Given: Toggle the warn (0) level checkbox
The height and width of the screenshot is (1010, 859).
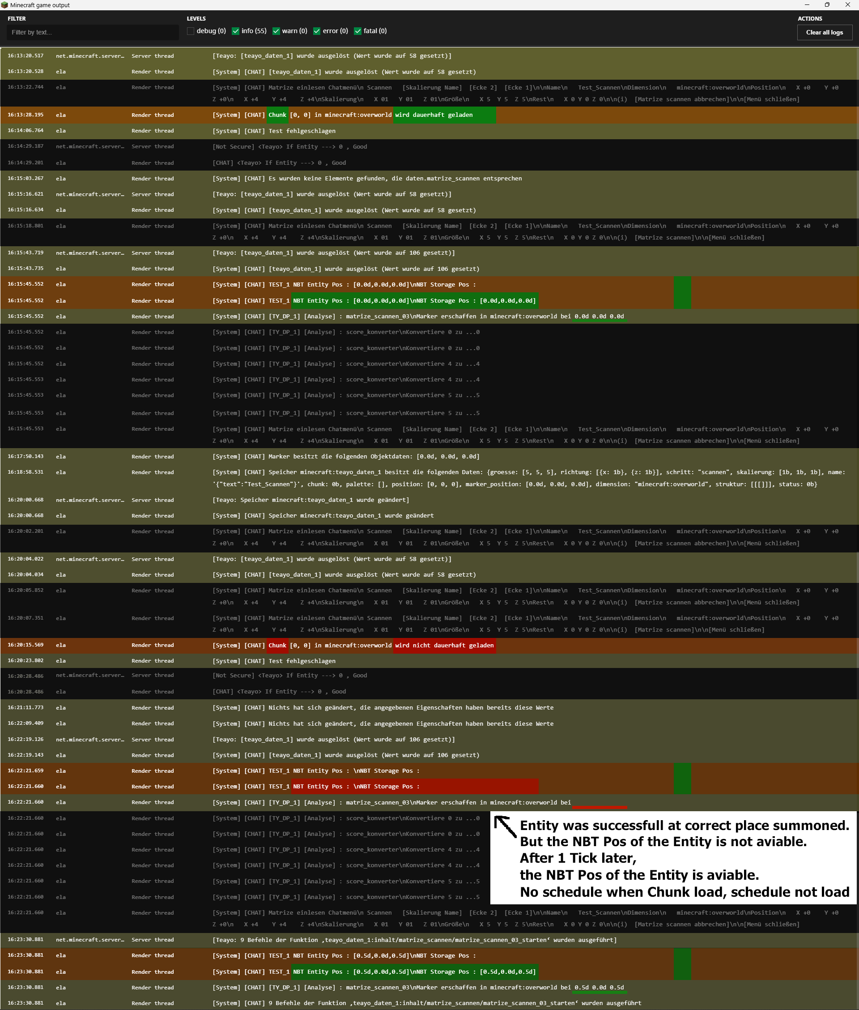Looking at the screenshot, I should (x=276, y=31).
